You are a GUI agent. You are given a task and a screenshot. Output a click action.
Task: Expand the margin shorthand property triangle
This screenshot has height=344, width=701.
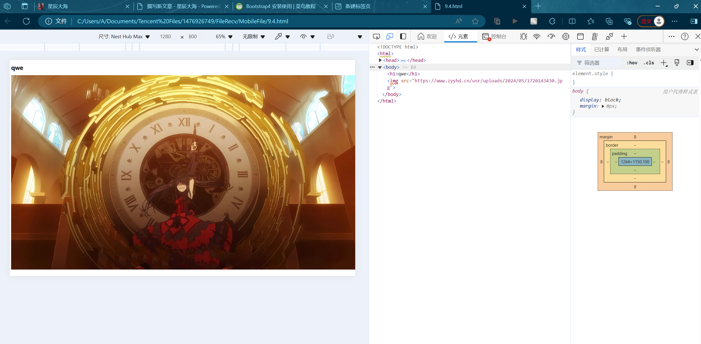coord(603,106)
